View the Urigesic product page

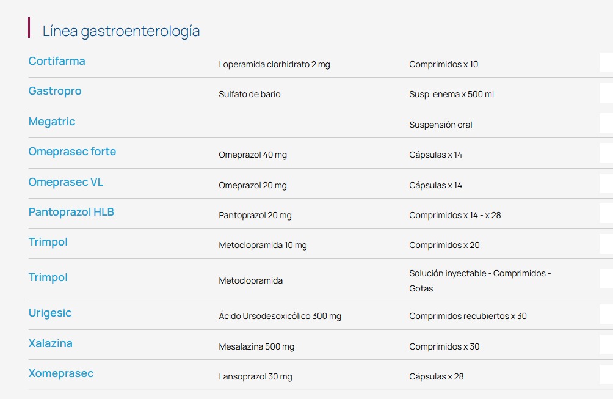[x=49, y=313]
